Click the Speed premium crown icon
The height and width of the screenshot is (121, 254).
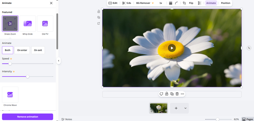click(x=11, y=59)
